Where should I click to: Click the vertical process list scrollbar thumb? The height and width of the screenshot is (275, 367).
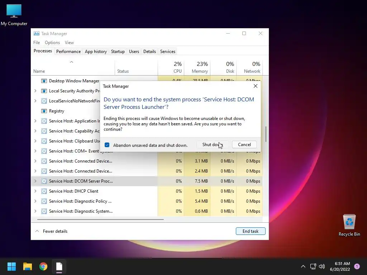tap(266, 134)
